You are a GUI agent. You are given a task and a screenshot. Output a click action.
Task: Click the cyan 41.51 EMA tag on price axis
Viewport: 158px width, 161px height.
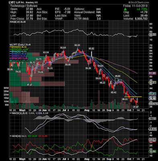pyautogui.click(x=153, y=94)
